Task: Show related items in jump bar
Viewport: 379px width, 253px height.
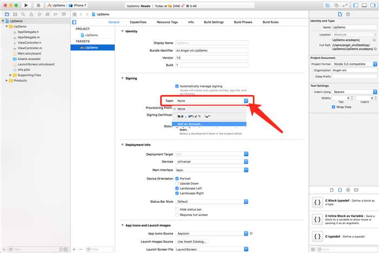Action: click(x=75, y=15)
